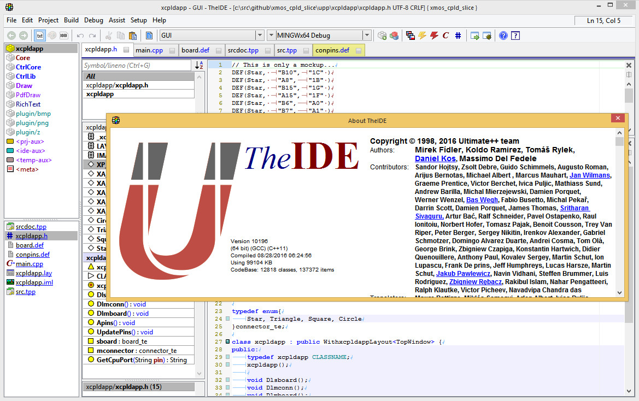Click the red C compile file icon
This screenshot has width=639, height=401.
point(446,36)
